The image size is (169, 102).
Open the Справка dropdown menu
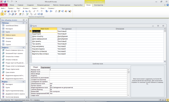(x=51, y=8)
